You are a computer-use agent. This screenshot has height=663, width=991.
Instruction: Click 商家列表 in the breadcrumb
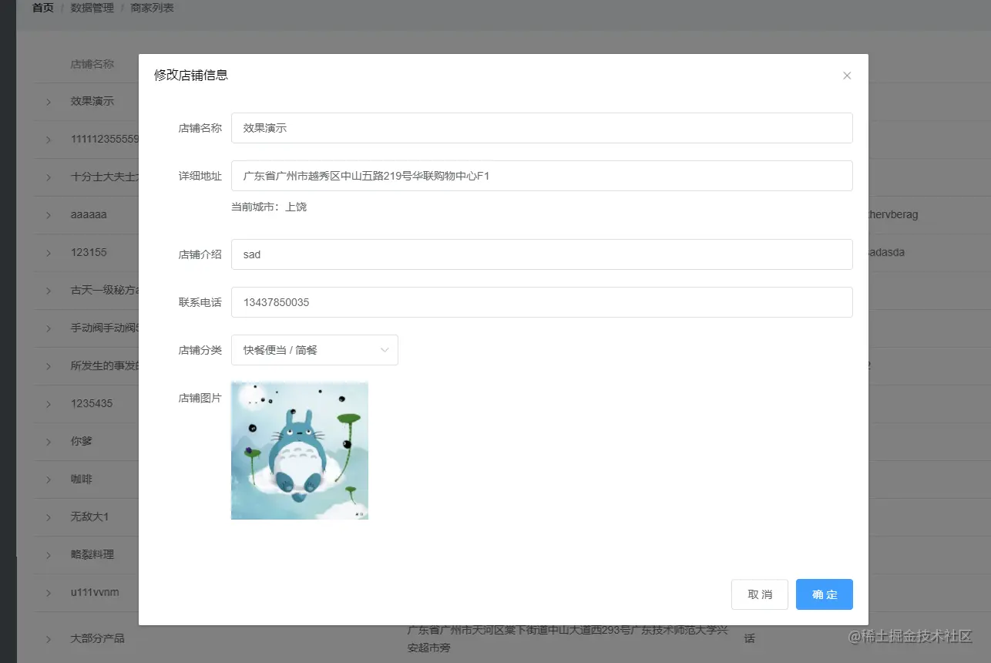click(152, 8)
